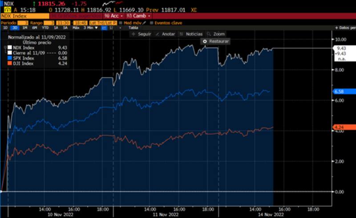Toggle the Med móv checkbox

121,23
